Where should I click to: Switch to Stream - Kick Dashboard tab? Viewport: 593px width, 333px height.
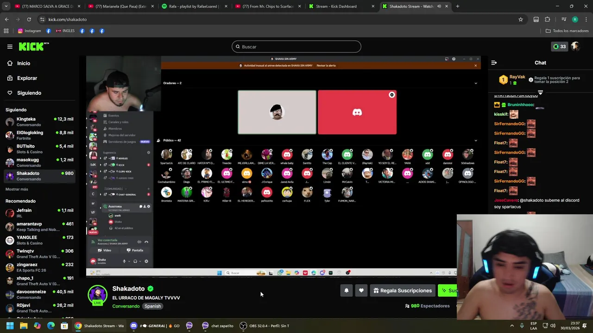coord(341,6)
